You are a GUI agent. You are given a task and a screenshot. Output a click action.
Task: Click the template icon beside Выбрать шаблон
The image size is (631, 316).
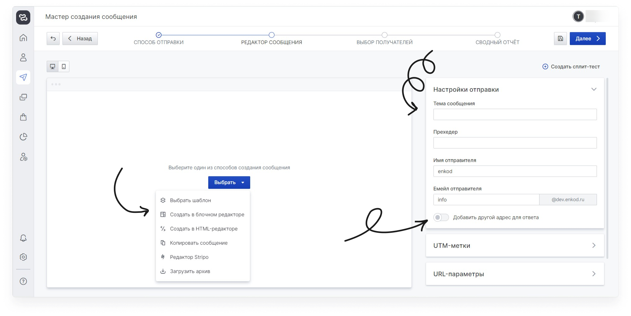(163, 200)
